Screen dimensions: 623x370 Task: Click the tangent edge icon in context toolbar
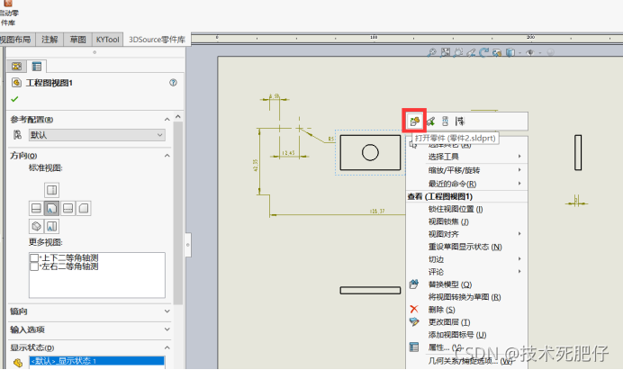(460, 121)
